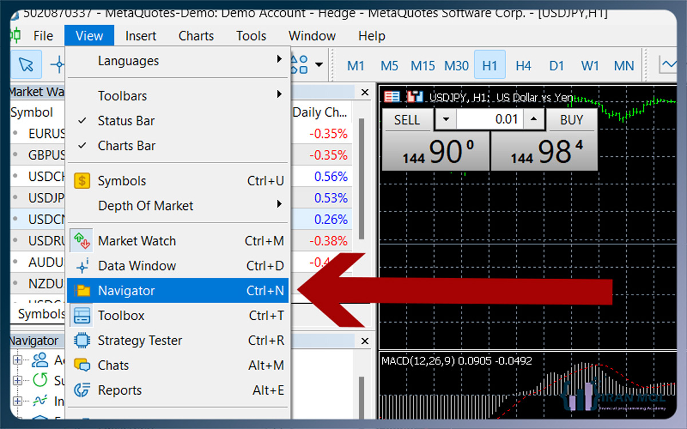Click the Market Watch arrows icon
The image size is (687, 429).
[82, 241]
